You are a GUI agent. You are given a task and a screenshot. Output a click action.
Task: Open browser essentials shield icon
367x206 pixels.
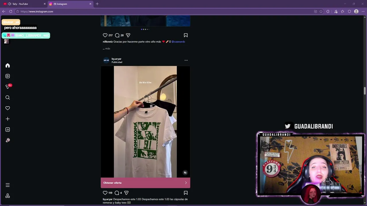point(350,11)
